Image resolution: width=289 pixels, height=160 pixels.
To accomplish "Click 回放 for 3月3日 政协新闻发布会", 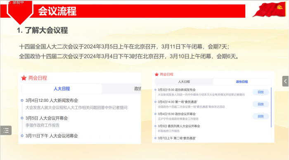I will (261, 92).
